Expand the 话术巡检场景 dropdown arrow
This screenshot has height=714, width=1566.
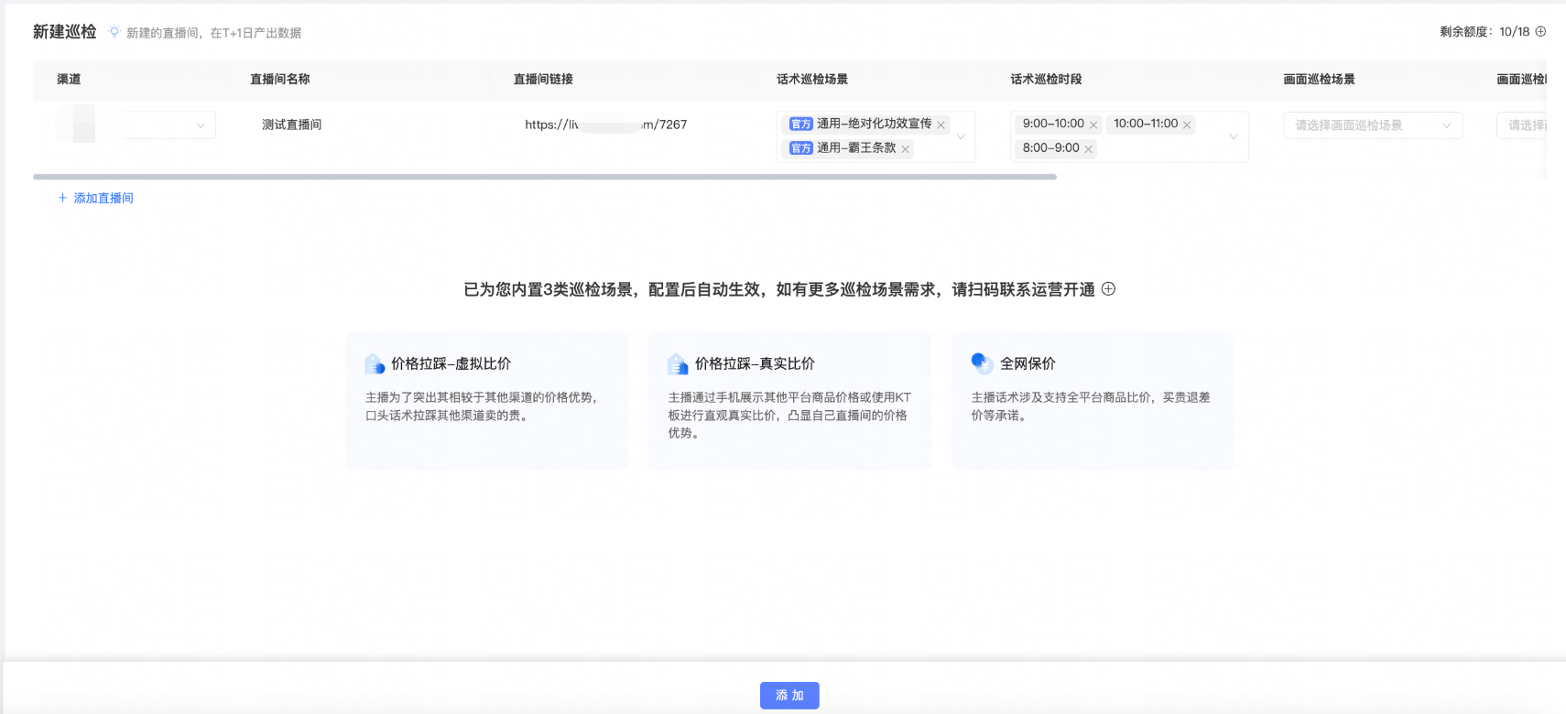[x=961, y=136]
